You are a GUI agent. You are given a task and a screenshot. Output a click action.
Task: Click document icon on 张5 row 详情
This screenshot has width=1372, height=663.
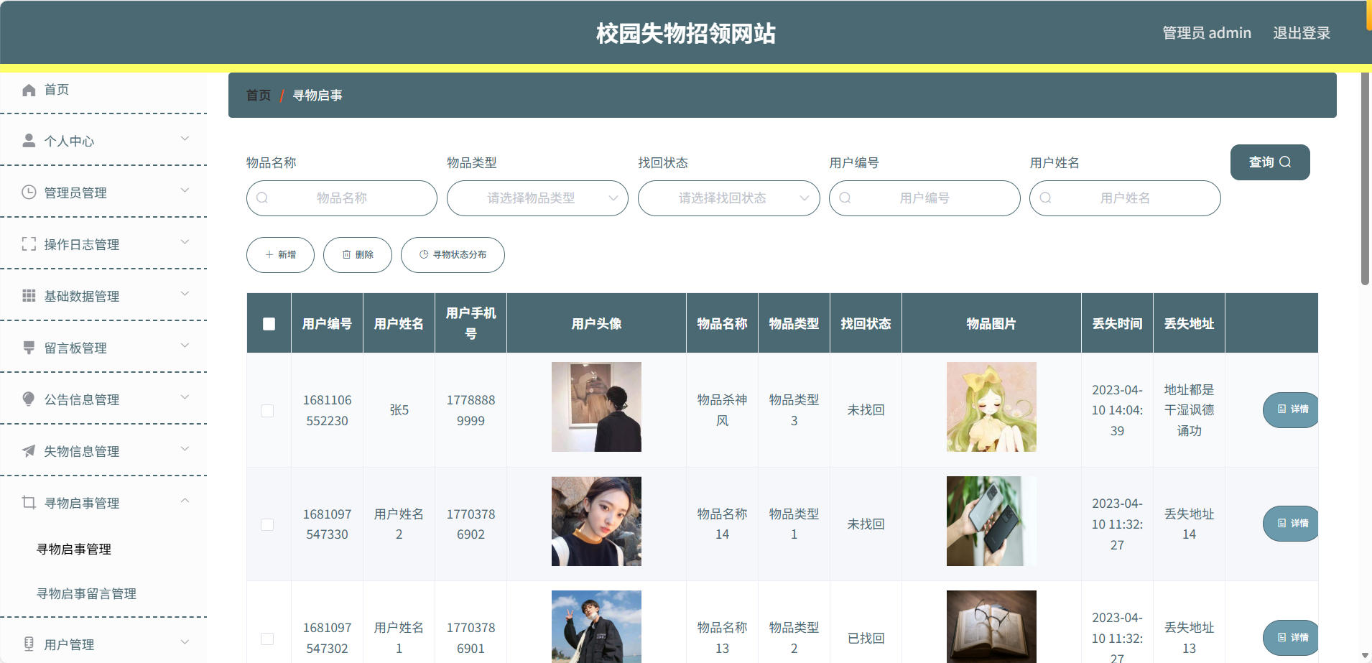pos(1282,409)
